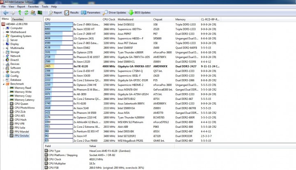Open the CPU AES benchmark
The height and width of the screenshot is (170, 296).
(x=20, y=115)
